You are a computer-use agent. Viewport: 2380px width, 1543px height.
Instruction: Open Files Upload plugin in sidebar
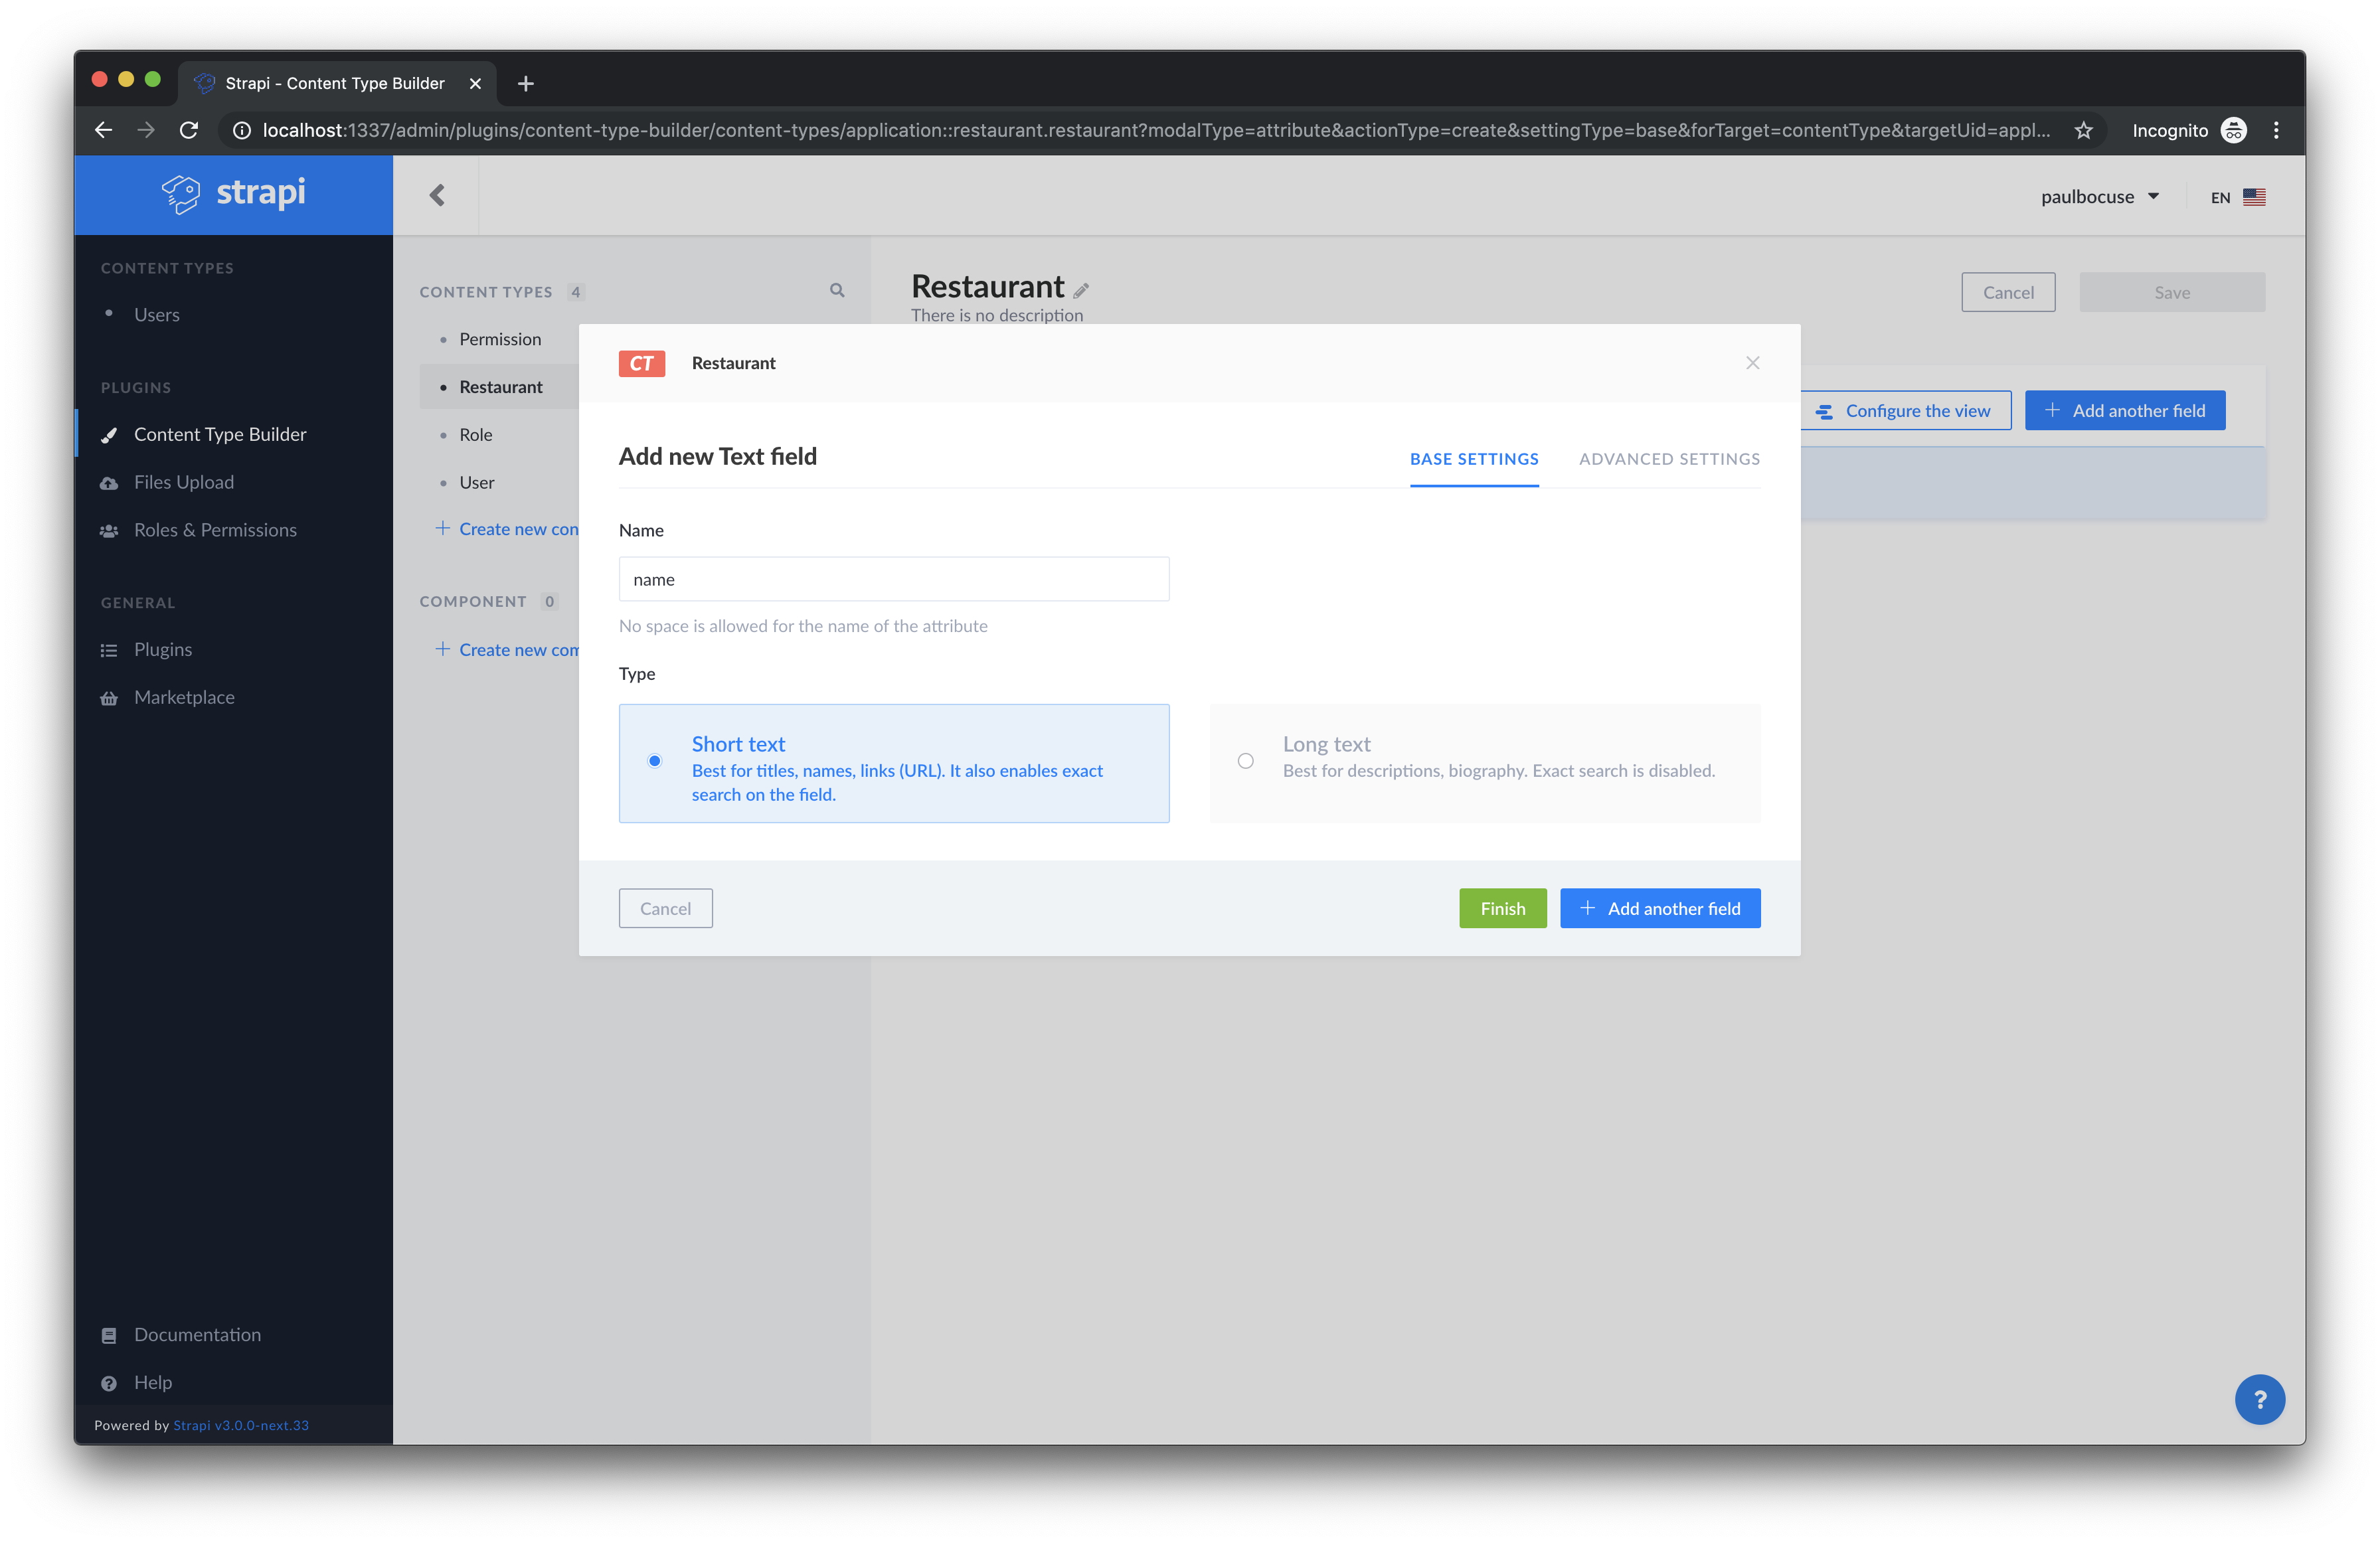[184, 482]
